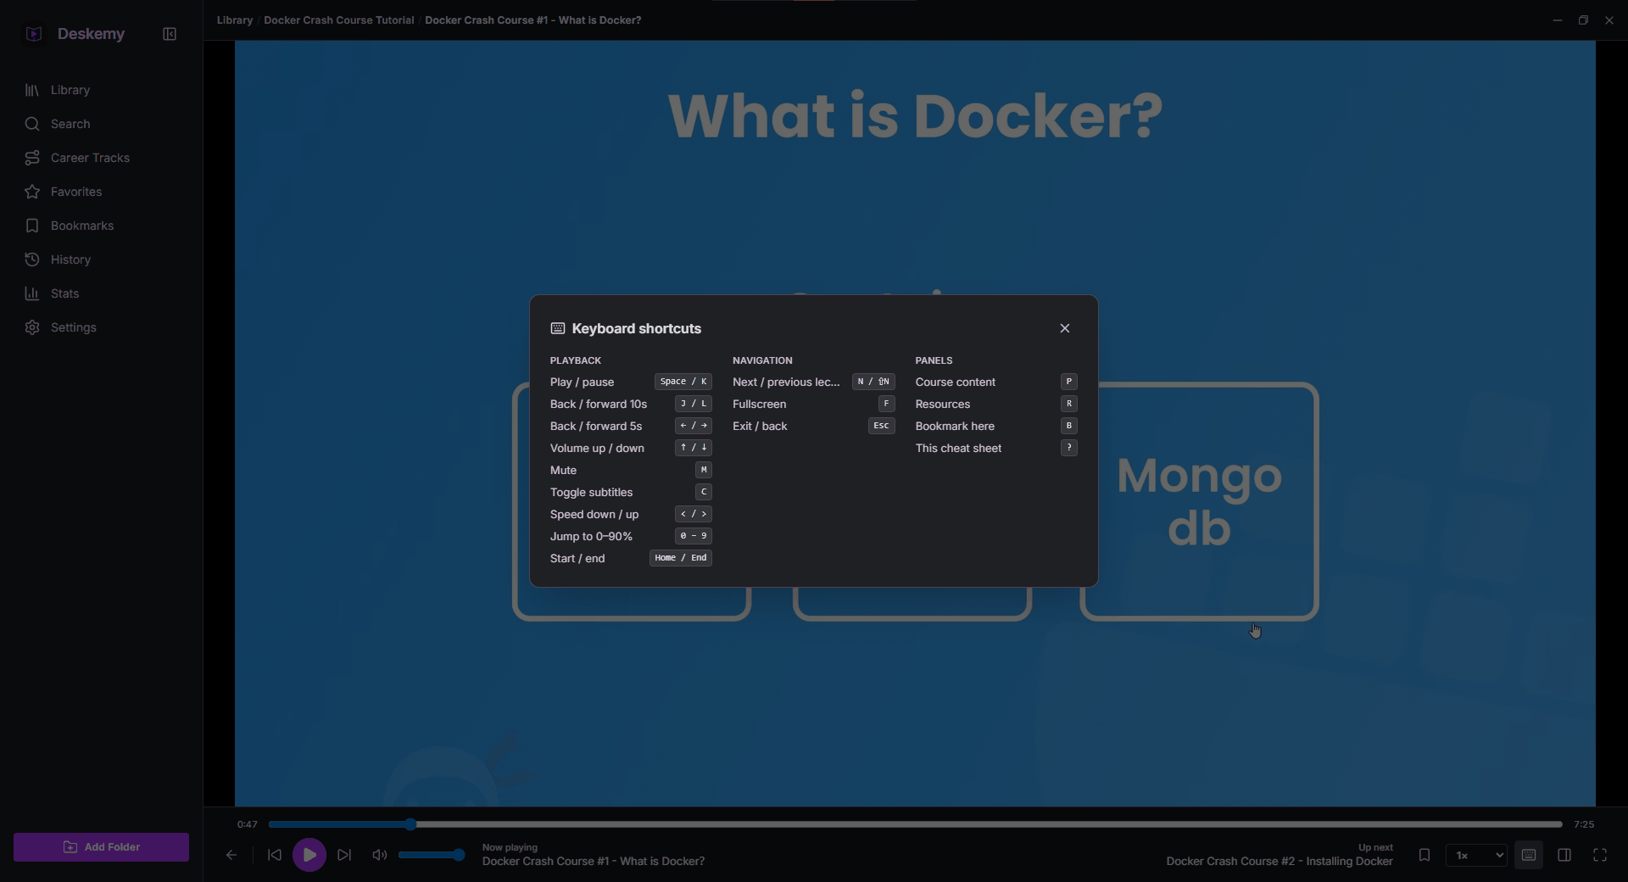Show the Bookmarks list
Viewport: 1628px width, 882px height.
click(x=102, y=226)
